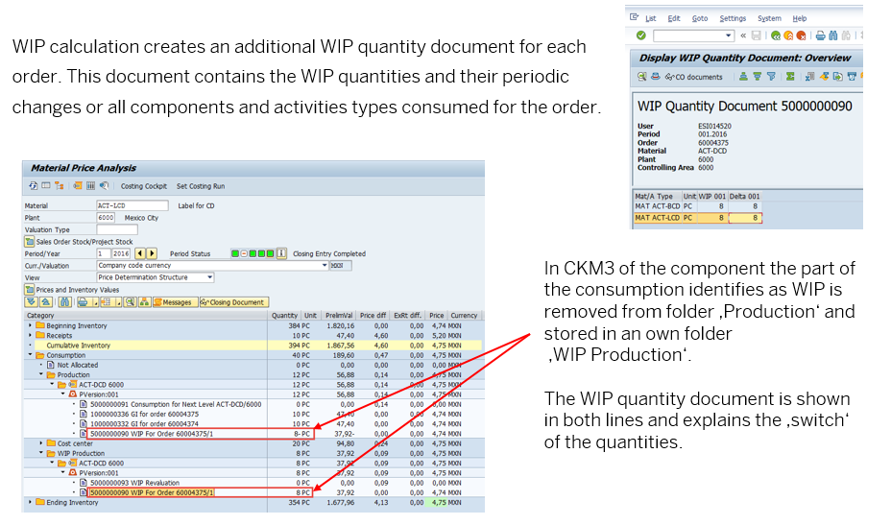Image resolution: width=891 pixels, height=525 pixels.
Task: Click the print icon in the tree toolbar
Action: 83,302
